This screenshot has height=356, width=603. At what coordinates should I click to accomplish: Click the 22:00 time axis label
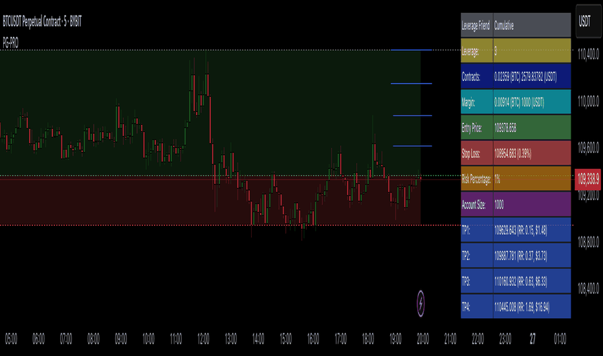[477, 339]
